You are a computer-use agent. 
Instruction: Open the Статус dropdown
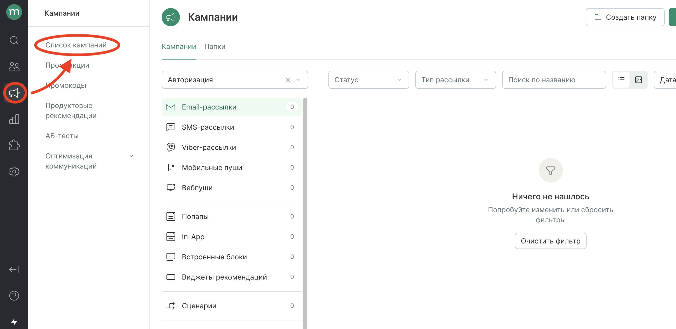pyautogui.click(x=369, y=80)
